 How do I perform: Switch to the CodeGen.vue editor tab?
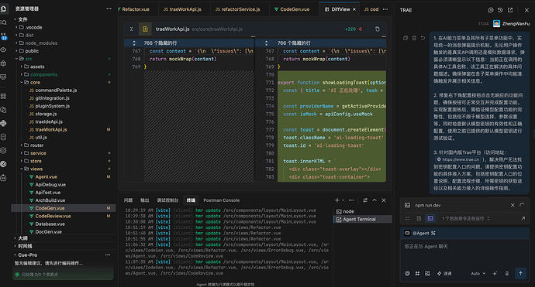[292, 9]
